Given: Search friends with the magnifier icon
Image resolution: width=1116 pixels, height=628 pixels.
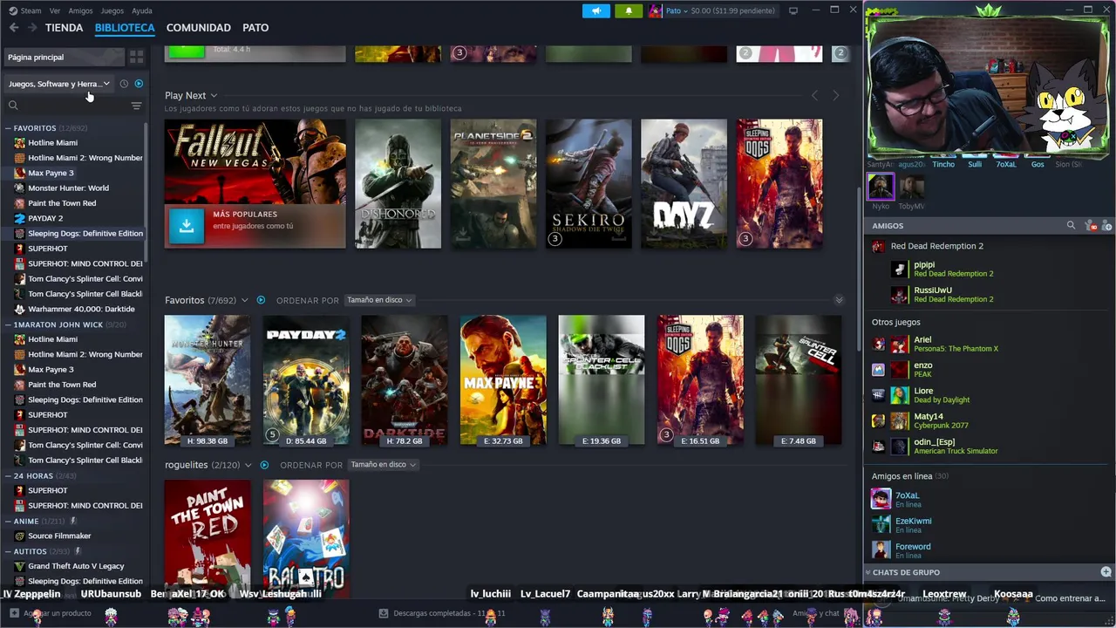Looking at the screenshot, I should tap(1071, 226).
